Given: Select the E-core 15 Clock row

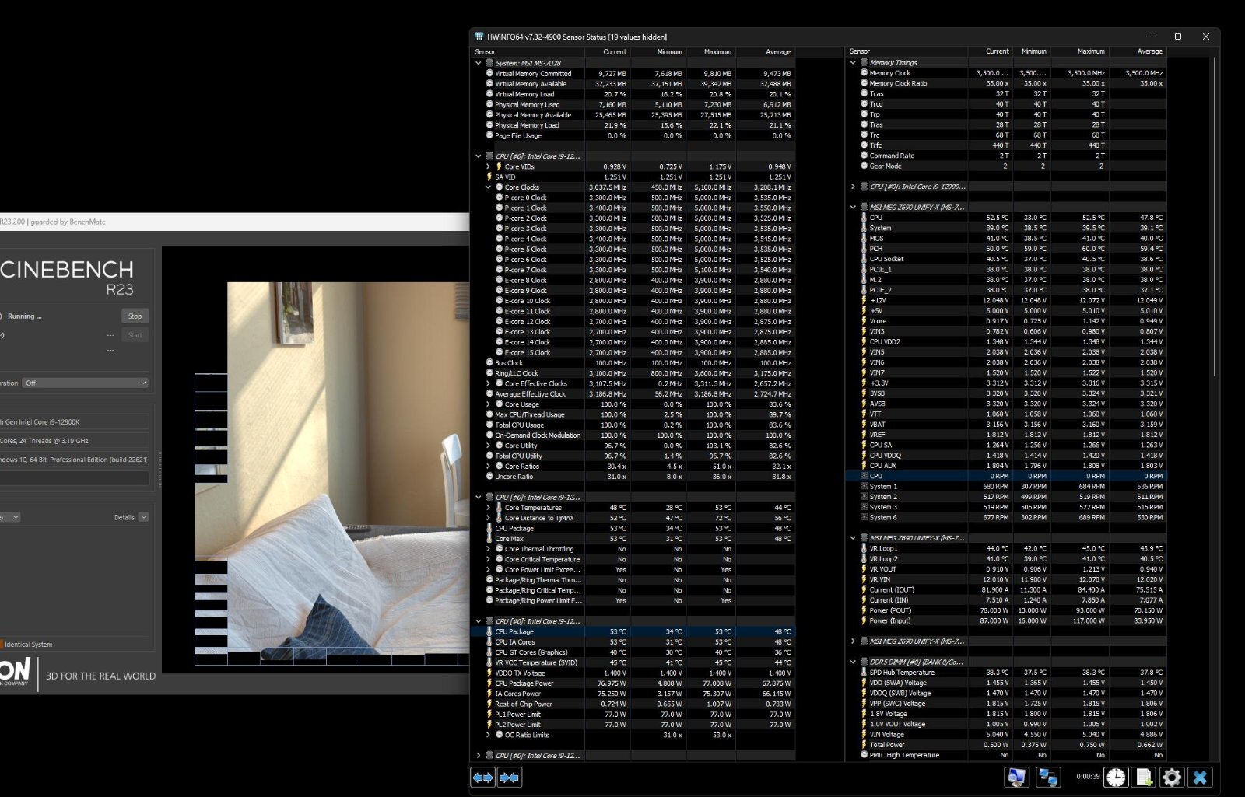Looking at the screenshot, I should [x=633, y=353].
